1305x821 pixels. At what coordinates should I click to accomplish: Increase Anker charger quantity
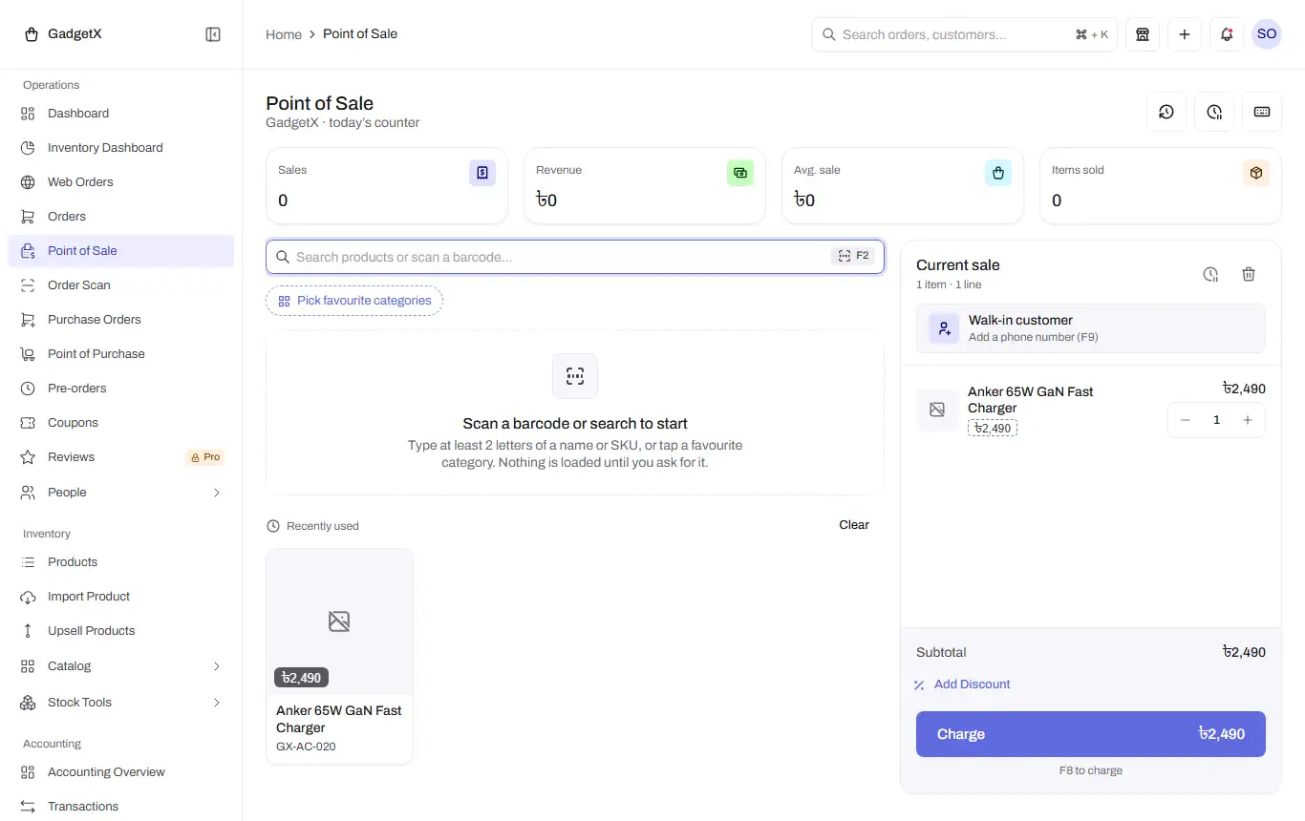(x=1248, y=420)
